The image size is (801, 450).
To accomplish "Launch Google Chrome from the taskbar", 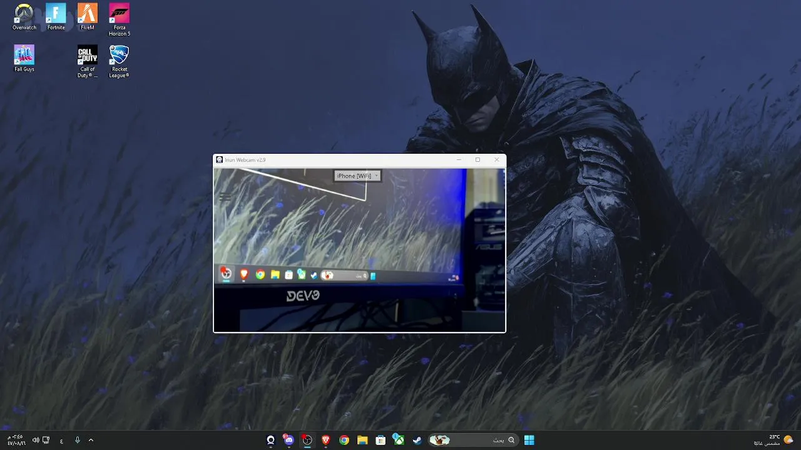I will [344, 440].
